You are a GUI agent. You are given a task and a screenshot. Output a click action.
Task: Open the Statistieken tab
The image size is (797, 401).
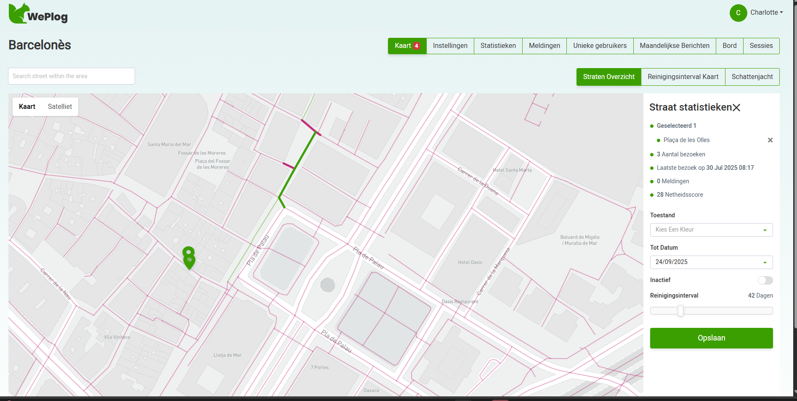(498, 46)
